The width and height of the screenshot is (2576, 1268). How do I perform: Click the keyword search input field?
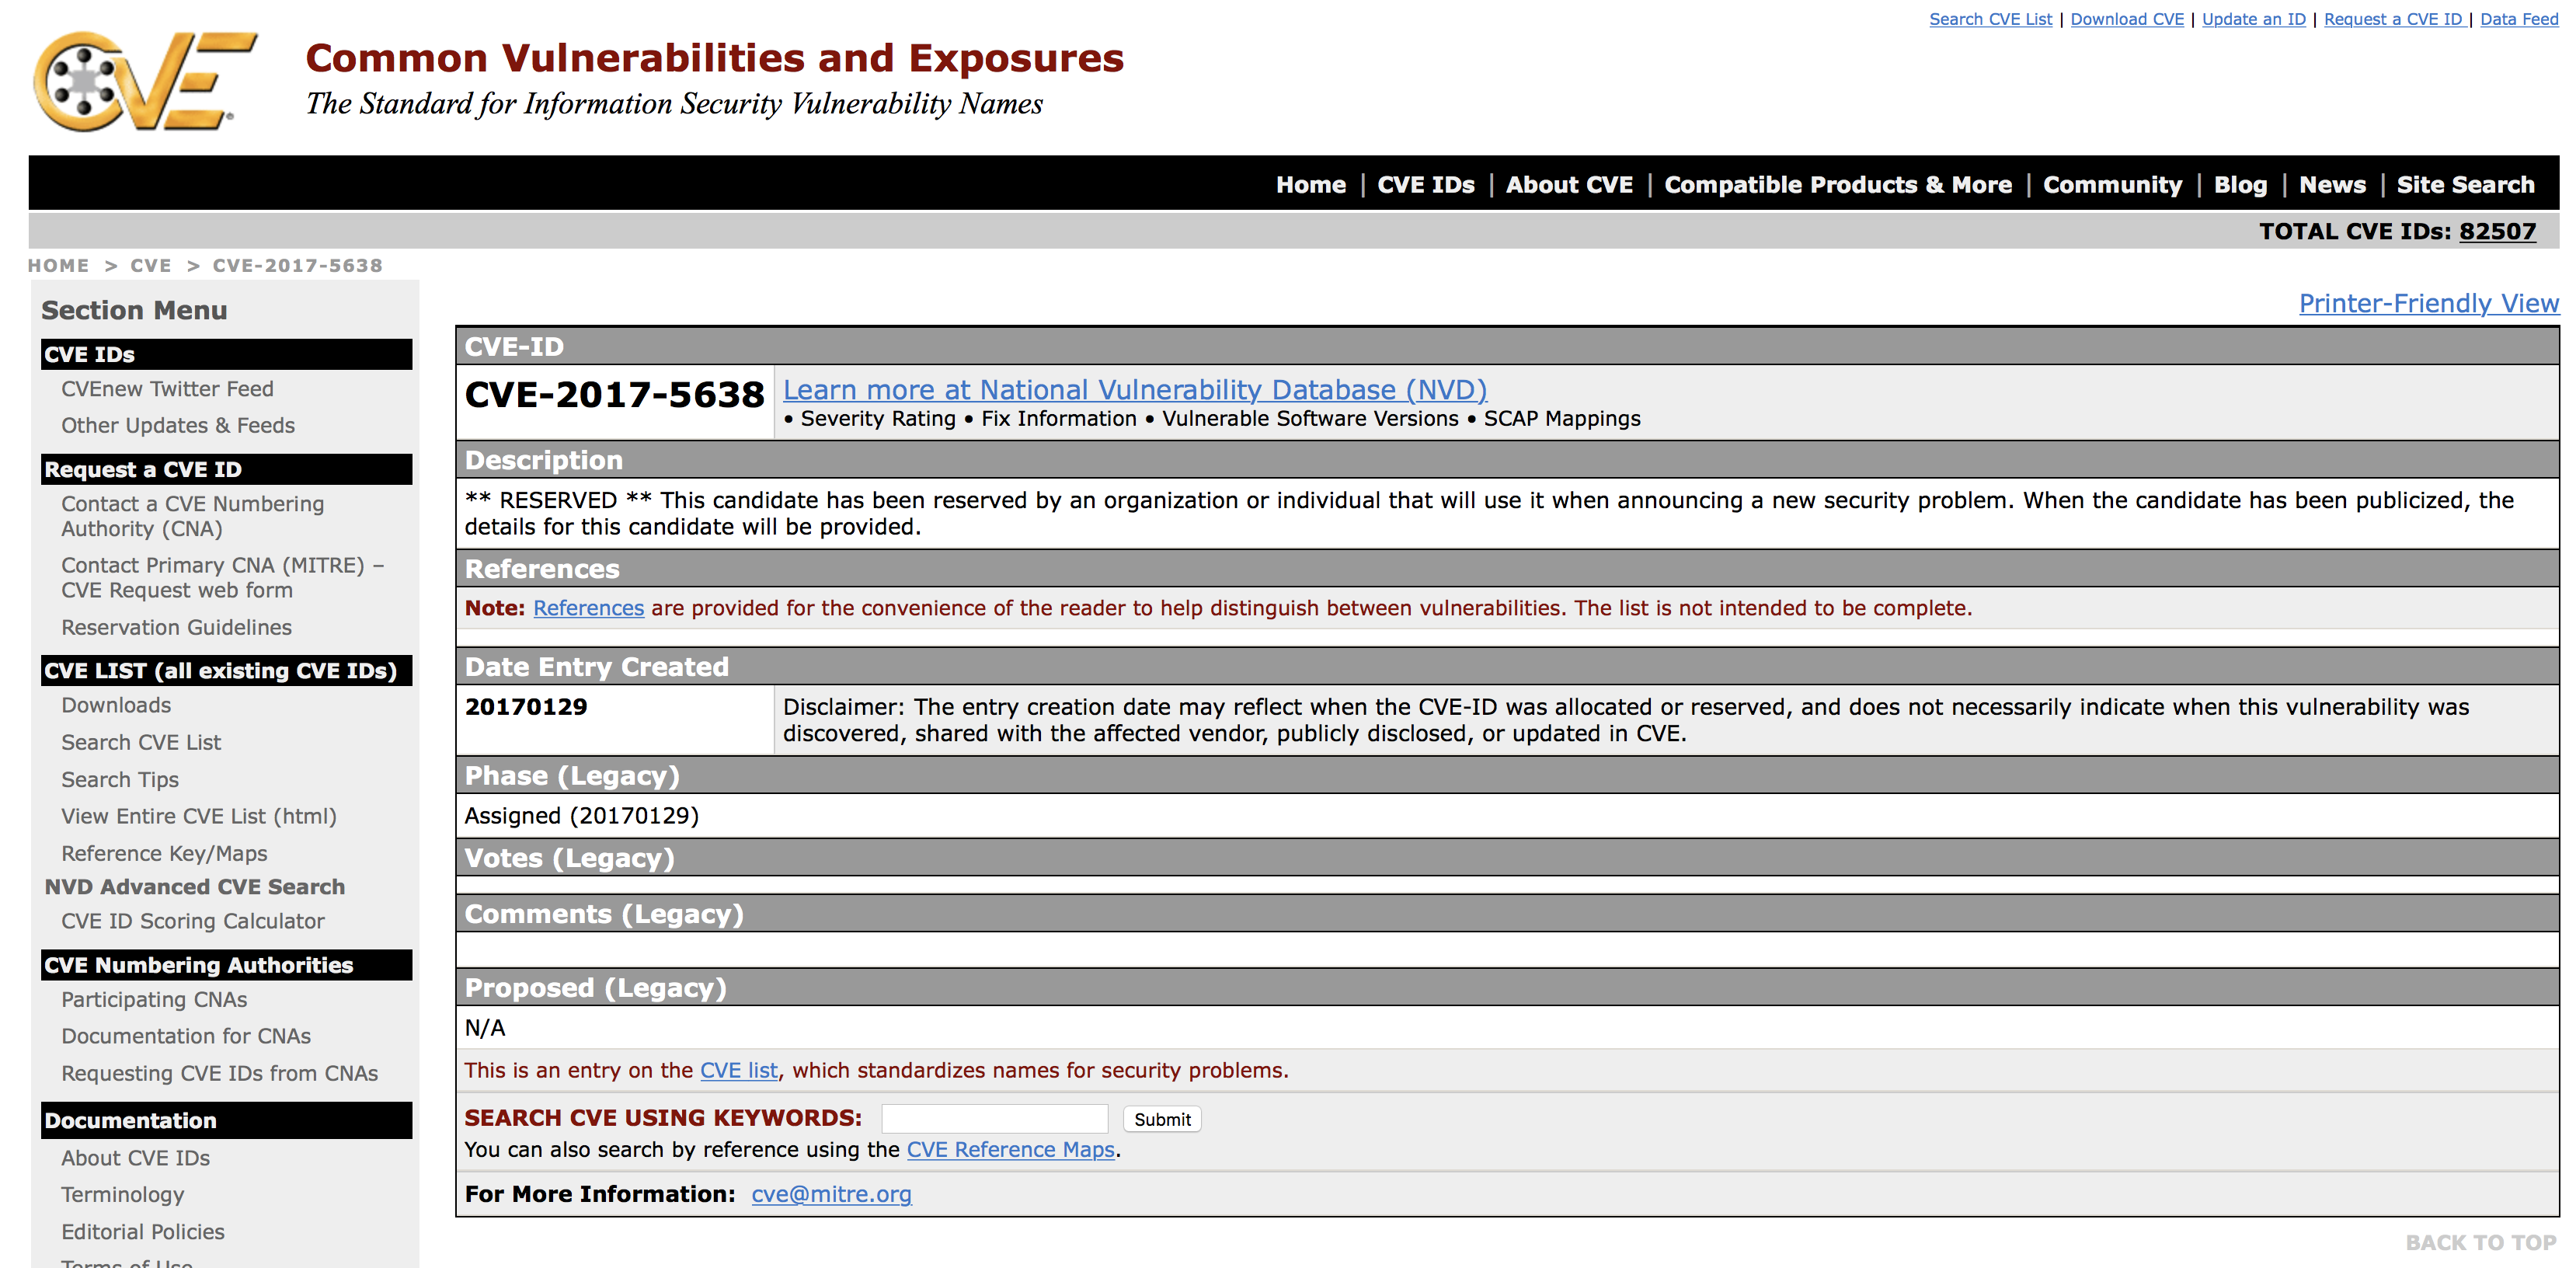[994, 1119]
